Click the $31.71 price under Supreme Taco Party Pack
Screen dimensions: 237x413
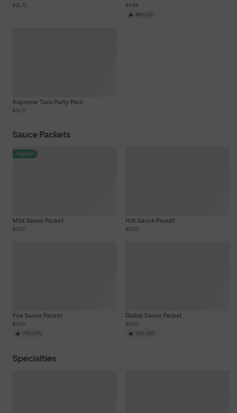[20, 110]
